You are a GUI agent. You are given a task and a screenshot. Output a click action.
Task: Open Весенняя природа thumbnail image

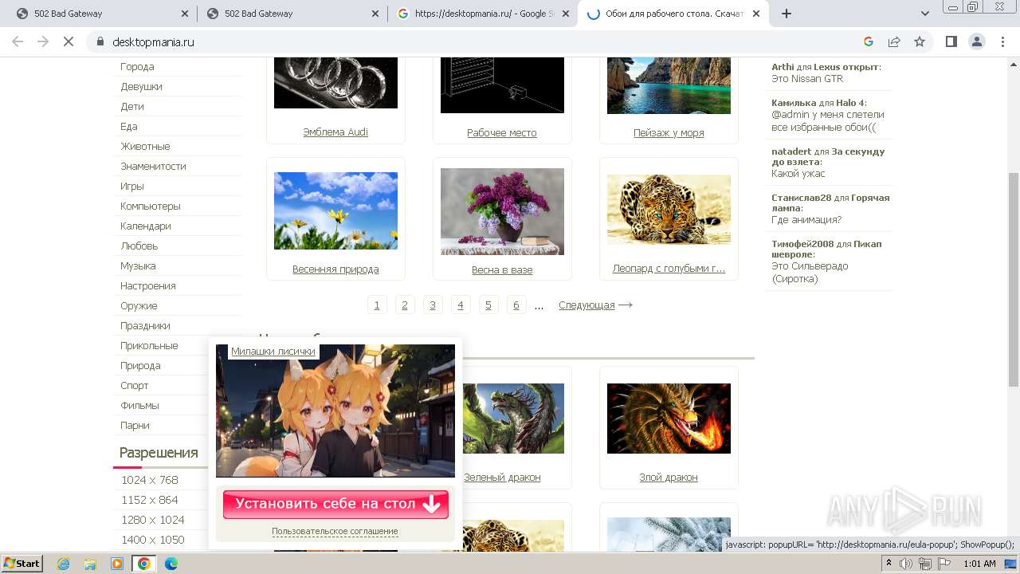(x=335, y=210)
